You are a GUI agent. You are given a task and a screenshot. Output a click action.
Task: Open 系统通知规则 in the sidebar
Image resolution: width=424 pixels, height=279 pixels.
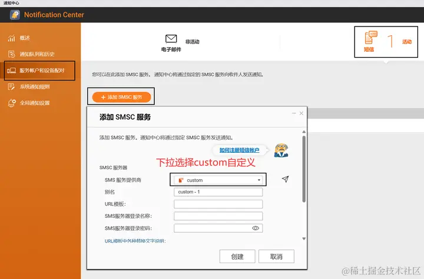click(x=34, y=86)
